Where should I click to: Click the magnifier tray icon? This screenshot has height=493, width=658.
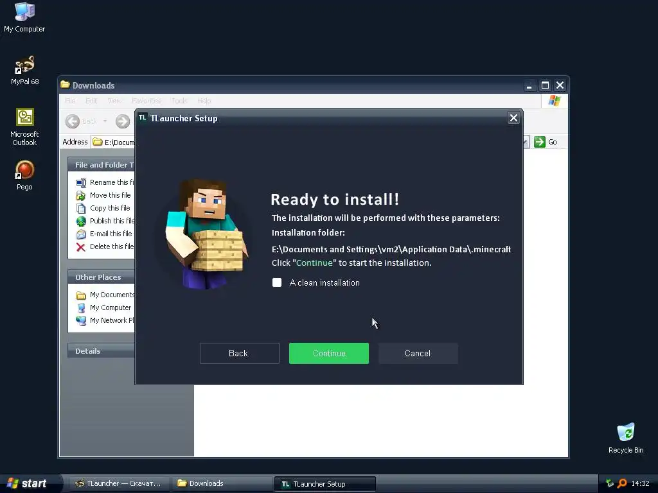(x=622, y=483)
